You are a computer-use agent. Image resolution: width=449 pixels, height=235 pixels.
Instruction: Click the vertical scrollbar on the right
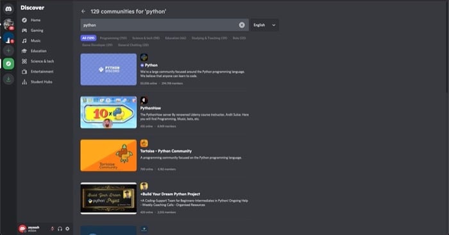(447, 46)
